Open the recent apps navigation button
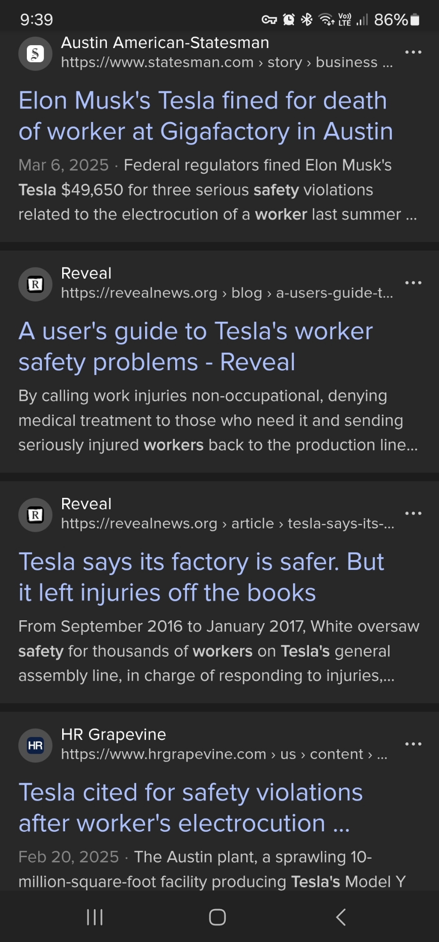The height and width of the screenshot is (942, 439). (95, 917)
